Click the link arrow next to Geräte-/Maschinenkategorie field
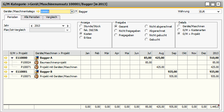The height and width of the screenshot is (112, 224). tap(38, 12)
